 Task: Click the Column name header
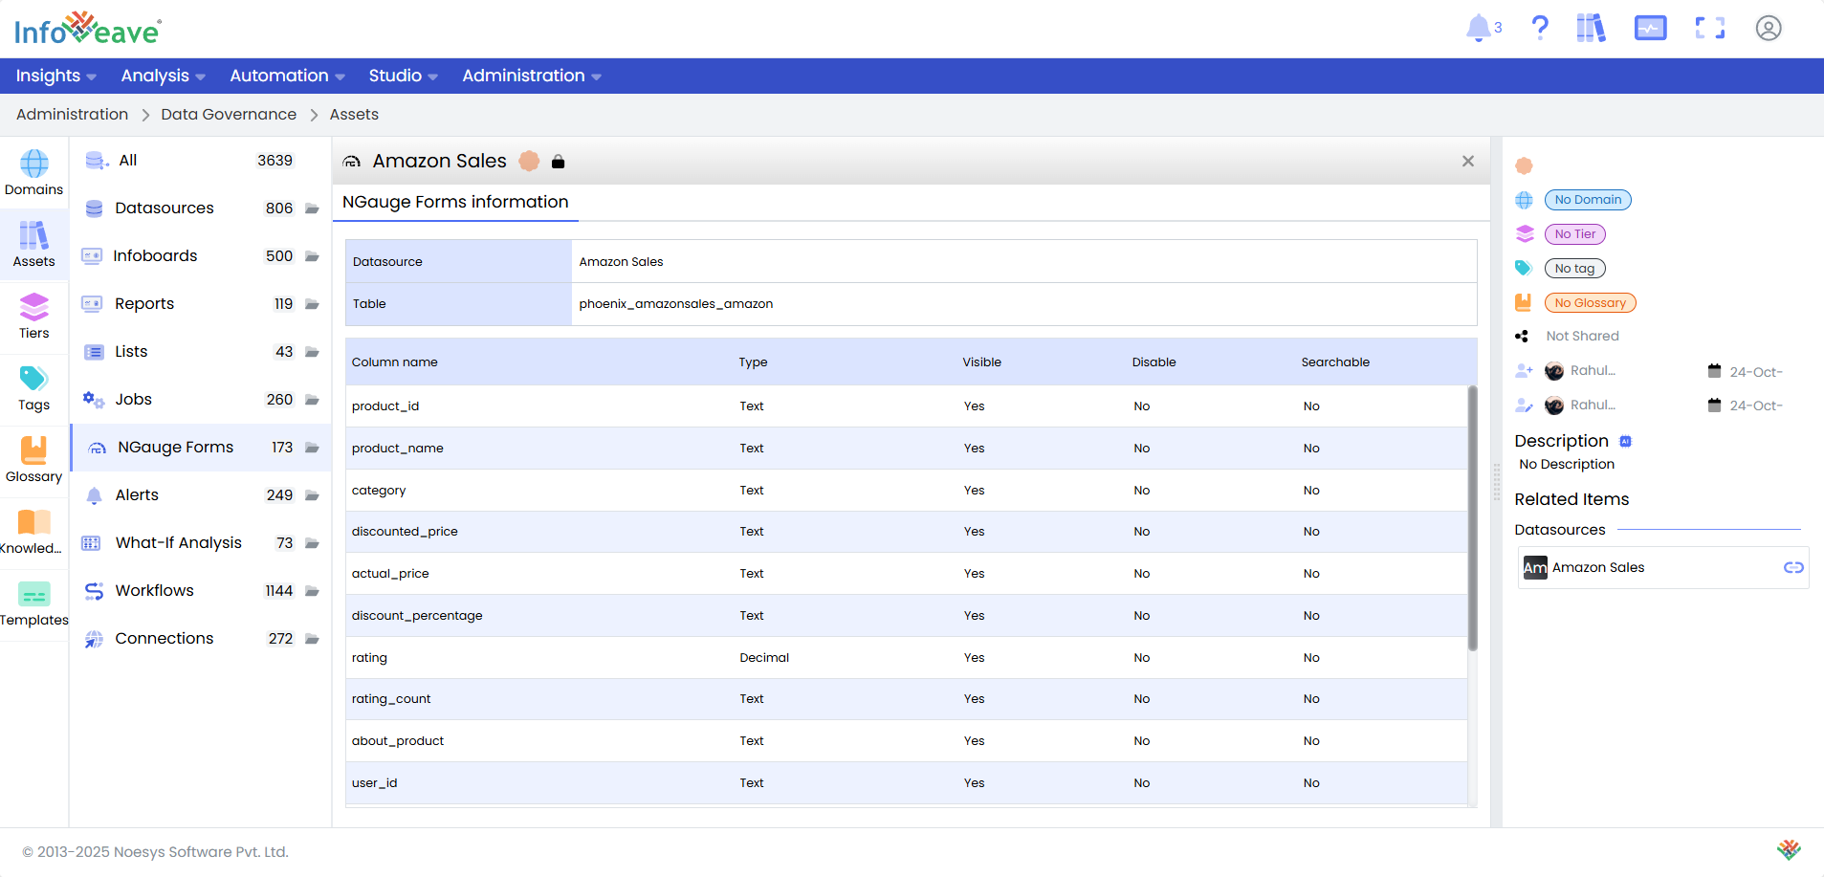click(394, 362)
